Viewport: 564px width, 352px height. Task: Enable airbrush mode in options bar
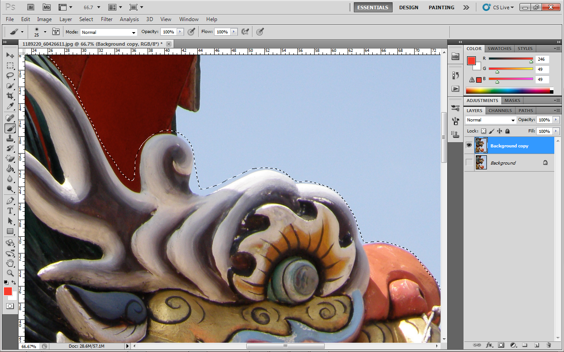coord(245,32)
